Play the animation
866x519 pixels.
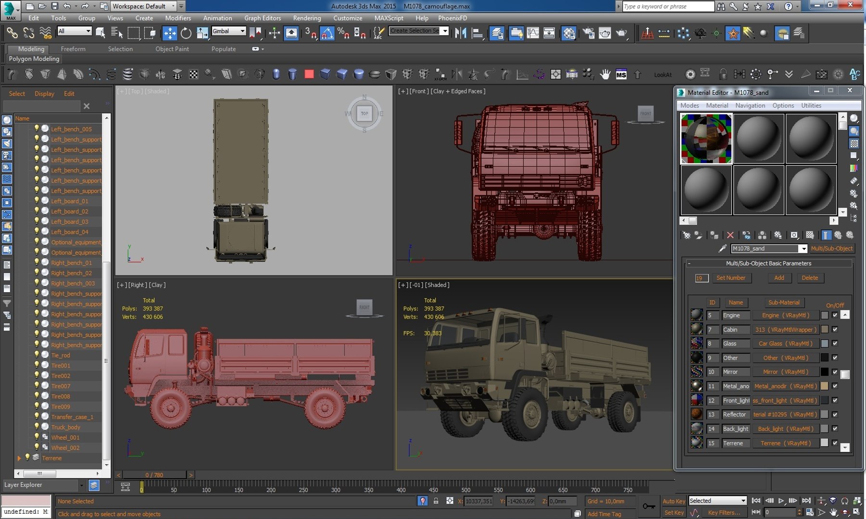(781, 501)
